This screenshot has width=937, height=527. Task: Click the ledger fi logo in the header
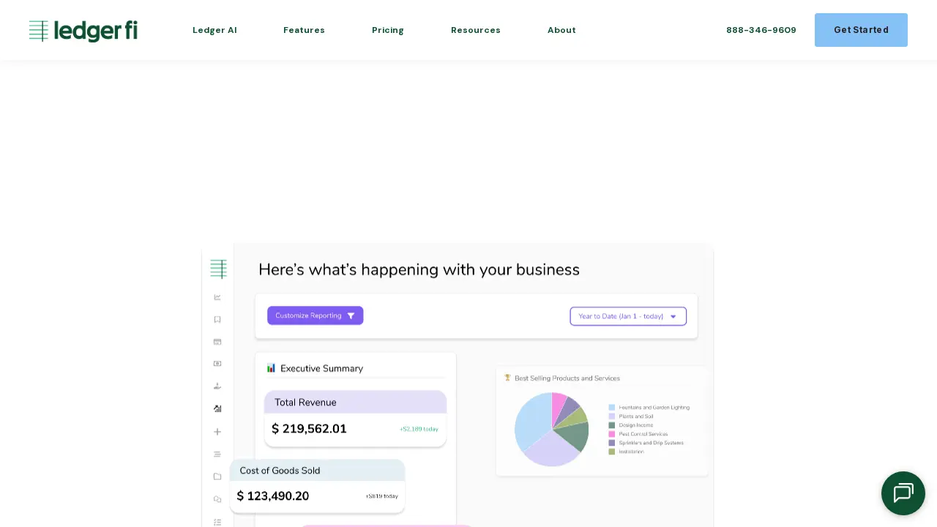tap(83, 31)
